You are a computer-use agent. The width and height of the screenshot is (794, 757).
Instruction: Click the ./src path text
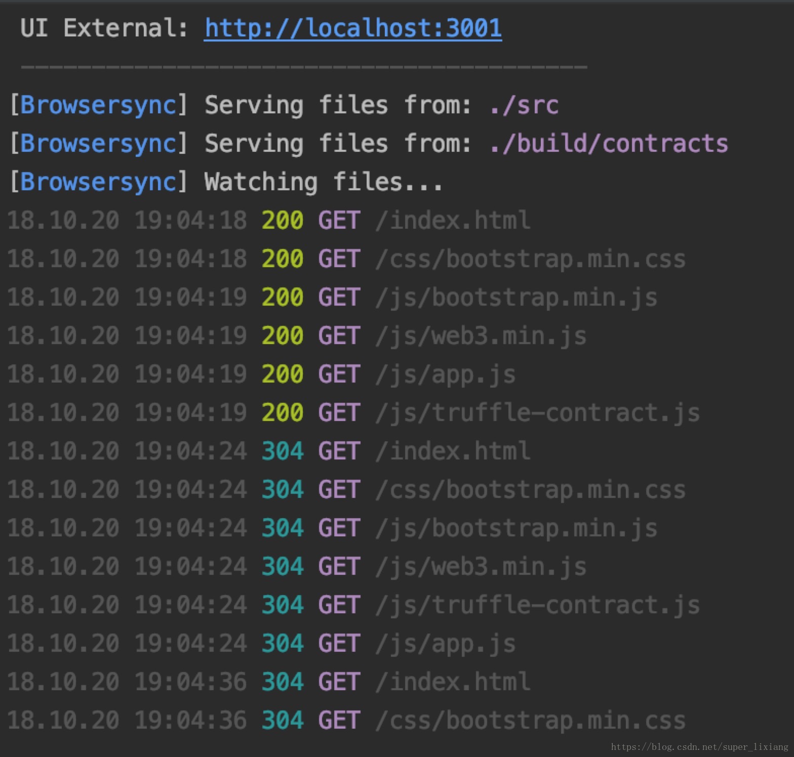point(524,106)
